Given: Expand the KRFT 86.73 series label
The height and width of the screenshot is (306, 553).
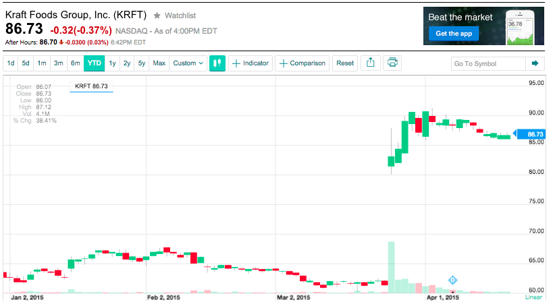Looking at the screenshot, I should (91, 86).
